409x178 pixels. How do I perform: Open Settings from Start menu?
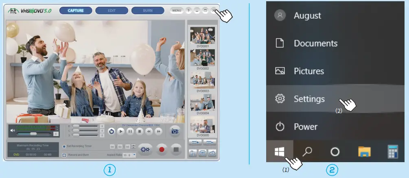click(x=335, y=99)
